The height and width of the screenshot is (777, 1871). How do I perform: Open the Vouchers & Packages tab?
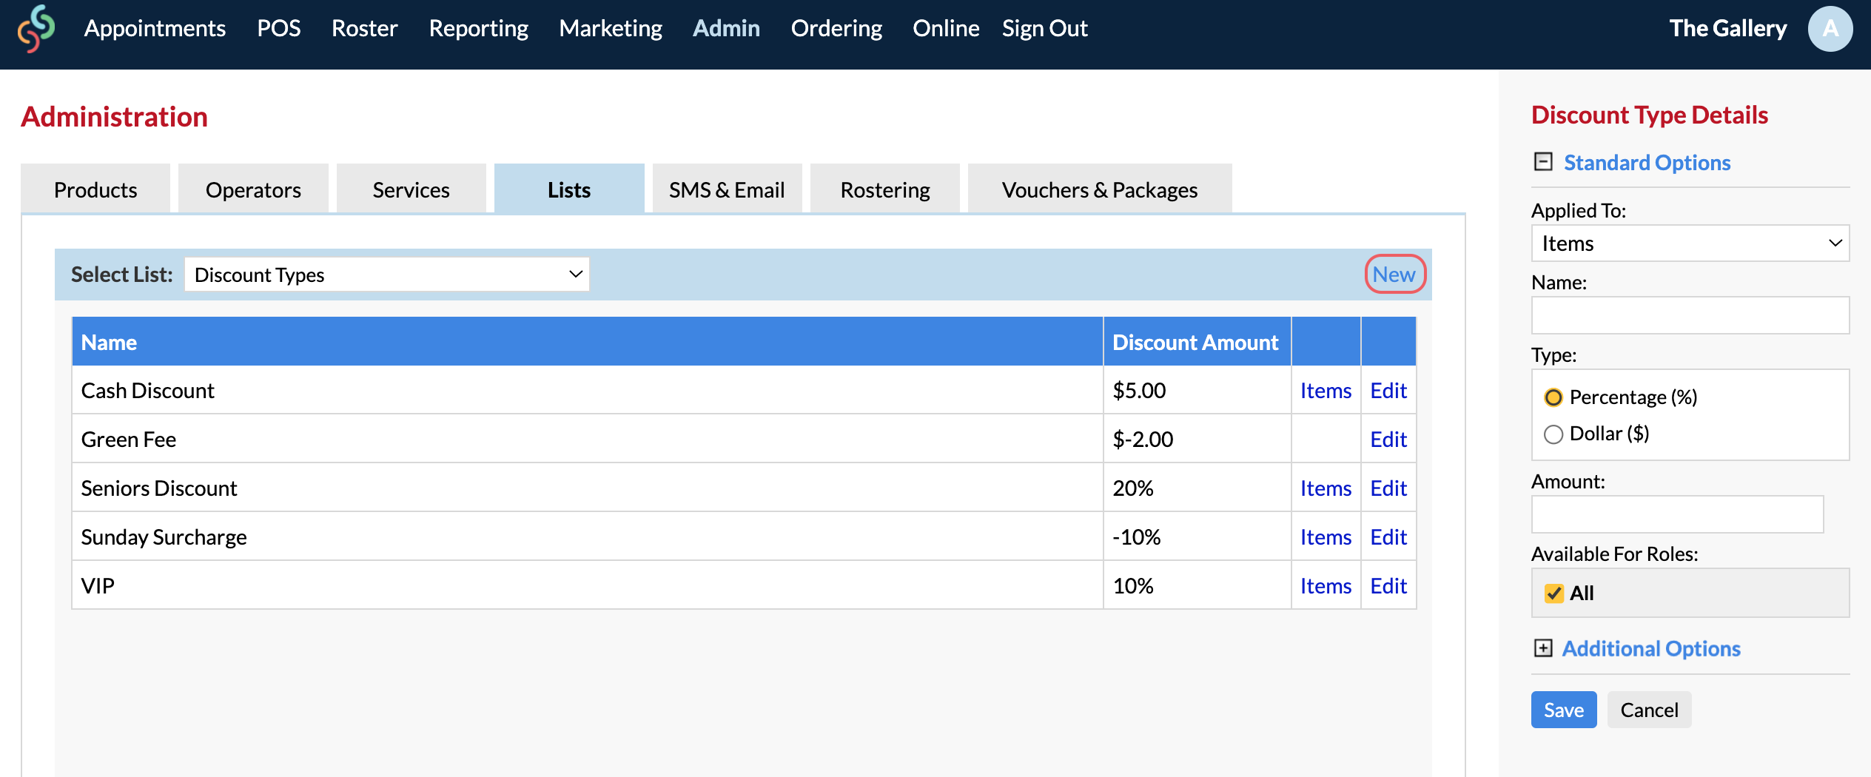1100,189
